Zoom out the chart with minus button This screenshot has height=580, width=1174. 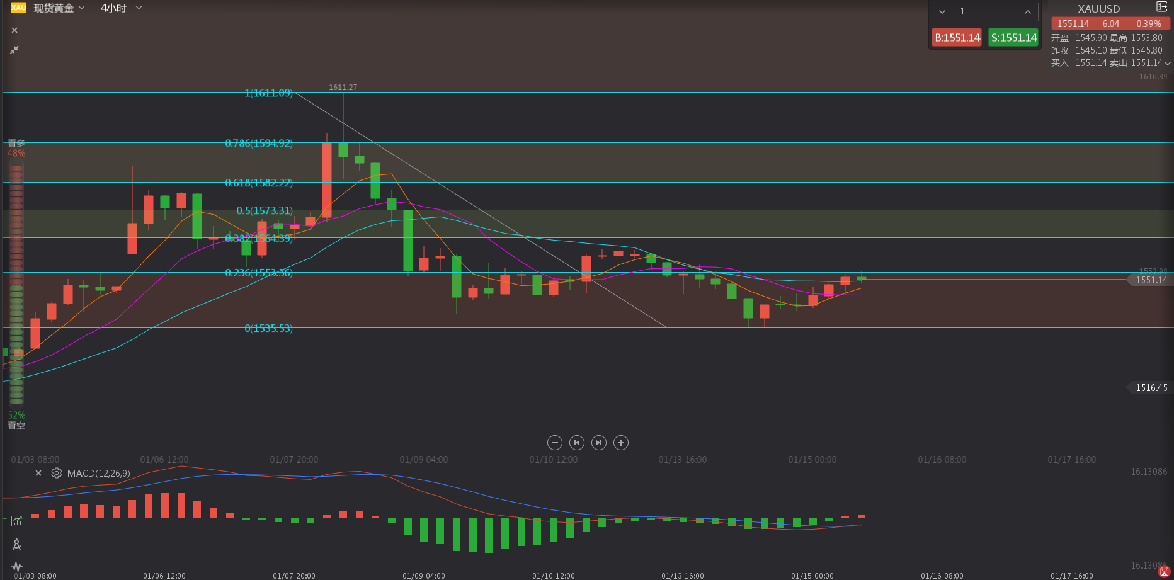pos(555,443)
